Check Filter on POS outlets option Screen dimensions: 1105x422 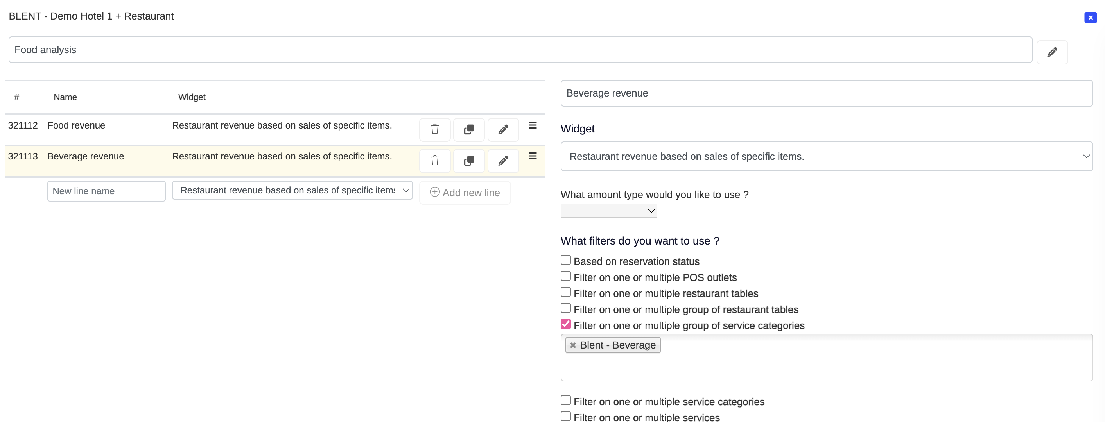tap(565, 276)
